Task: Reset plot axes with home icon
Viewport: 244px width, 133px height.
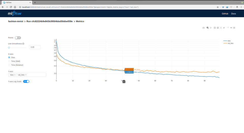Action: (x=224, y=28)
